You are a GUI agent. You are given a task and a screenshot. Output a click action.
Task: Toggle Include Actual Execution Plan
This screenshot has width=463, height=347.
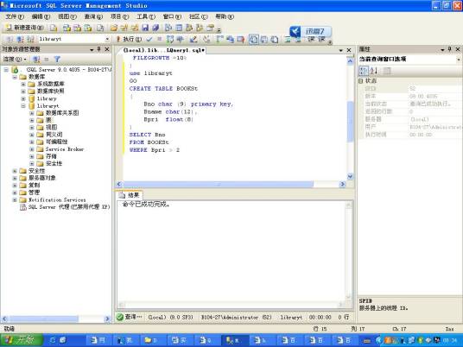tap(219, 39)
